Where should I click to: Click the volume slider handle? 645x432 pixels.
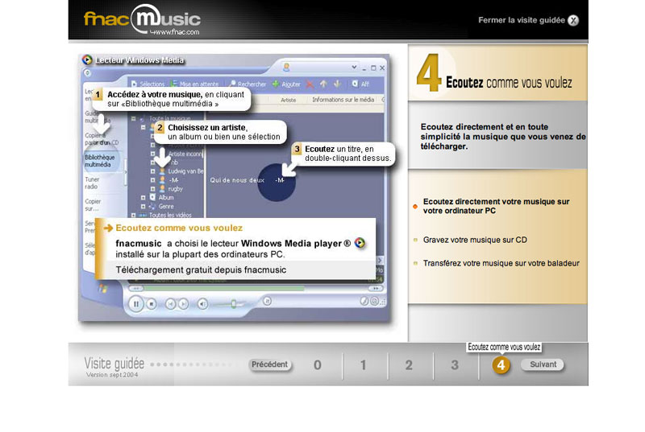[233, 304]
